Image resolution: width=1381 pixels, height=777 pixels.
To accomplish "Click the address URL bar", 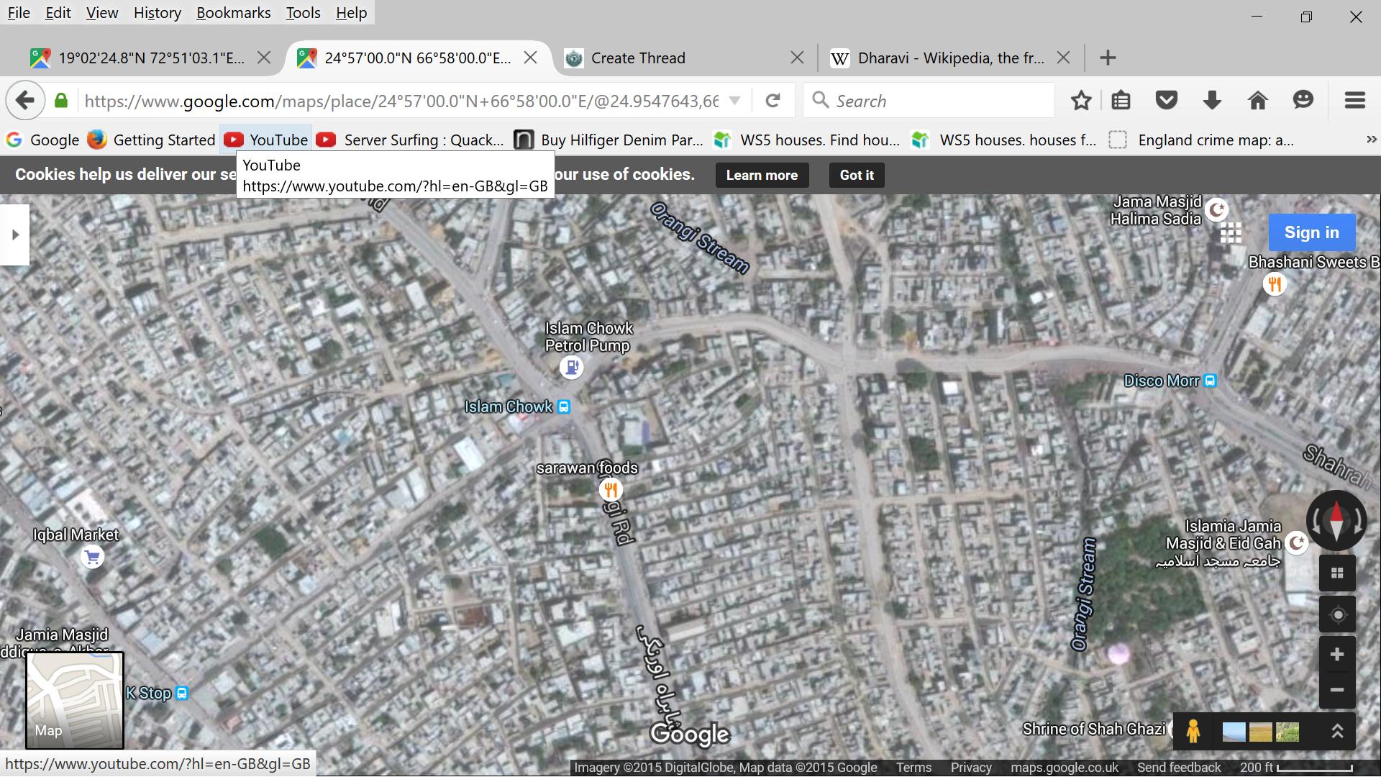I will coord(401,101).
